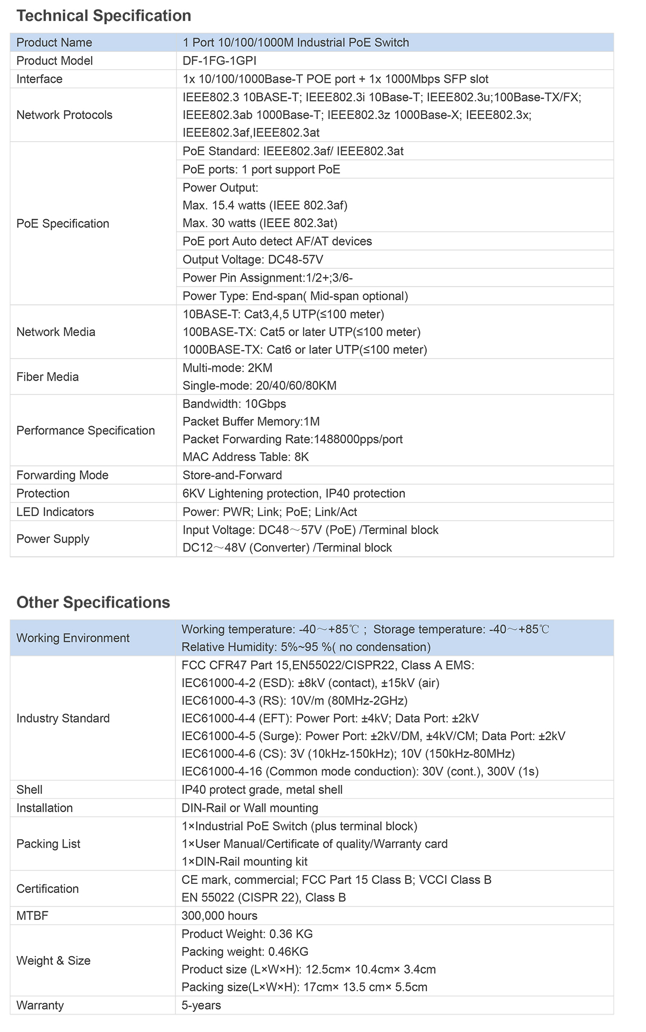Select the LED Indicators row label
The height and width of the screenshot is (1032, 646).
click(x=55, y=512)
